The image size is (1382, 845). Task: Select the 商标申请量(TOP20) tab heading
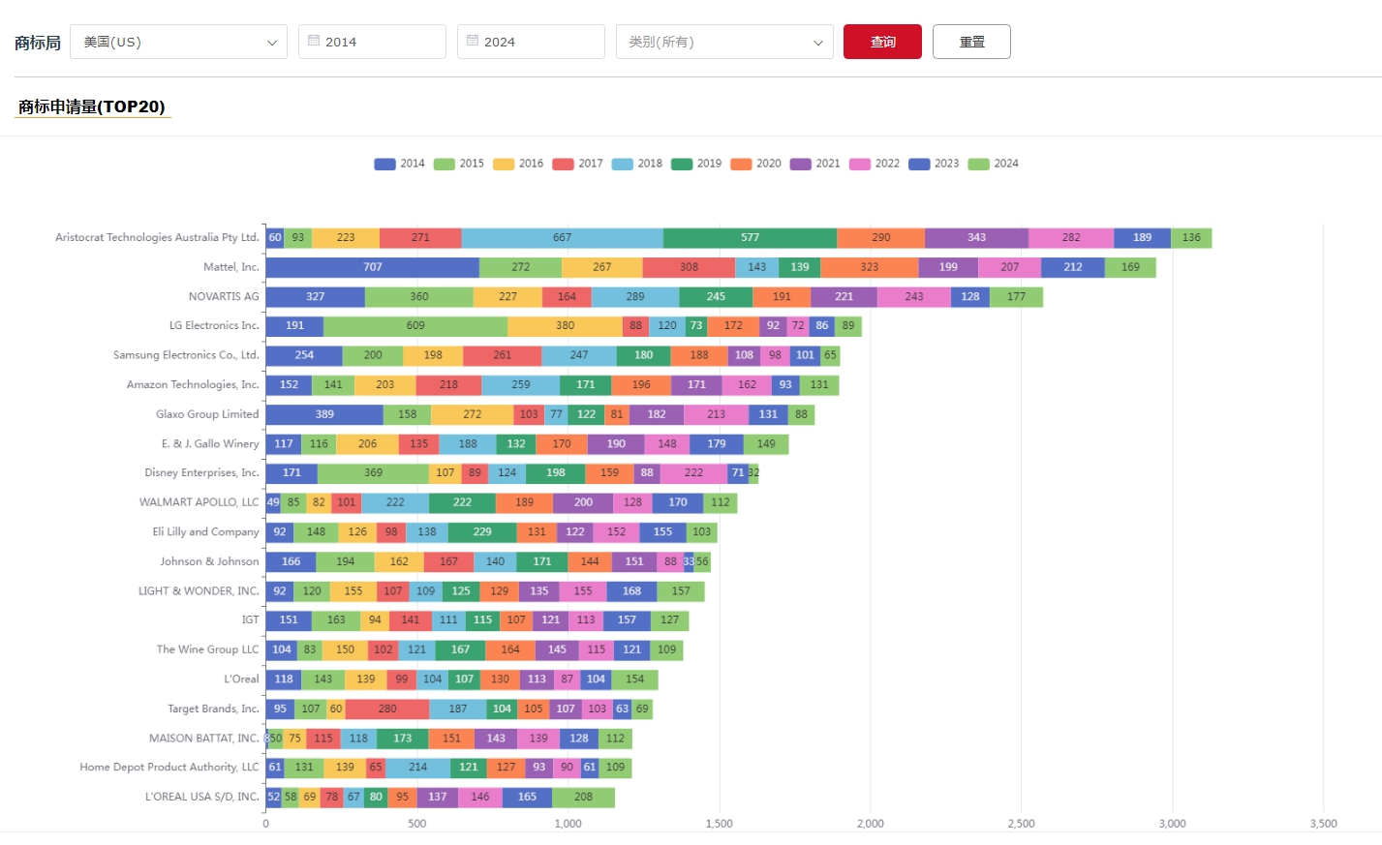pos(92,106)
